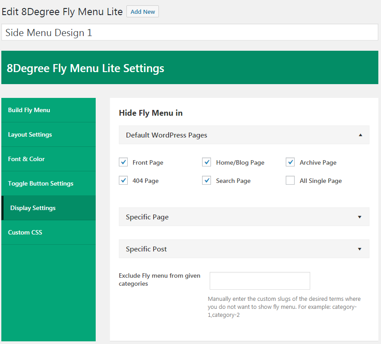Collapse the Default WordPress Pages section
The width and height of the screenshot is (381, 344).
pos(244,135)
